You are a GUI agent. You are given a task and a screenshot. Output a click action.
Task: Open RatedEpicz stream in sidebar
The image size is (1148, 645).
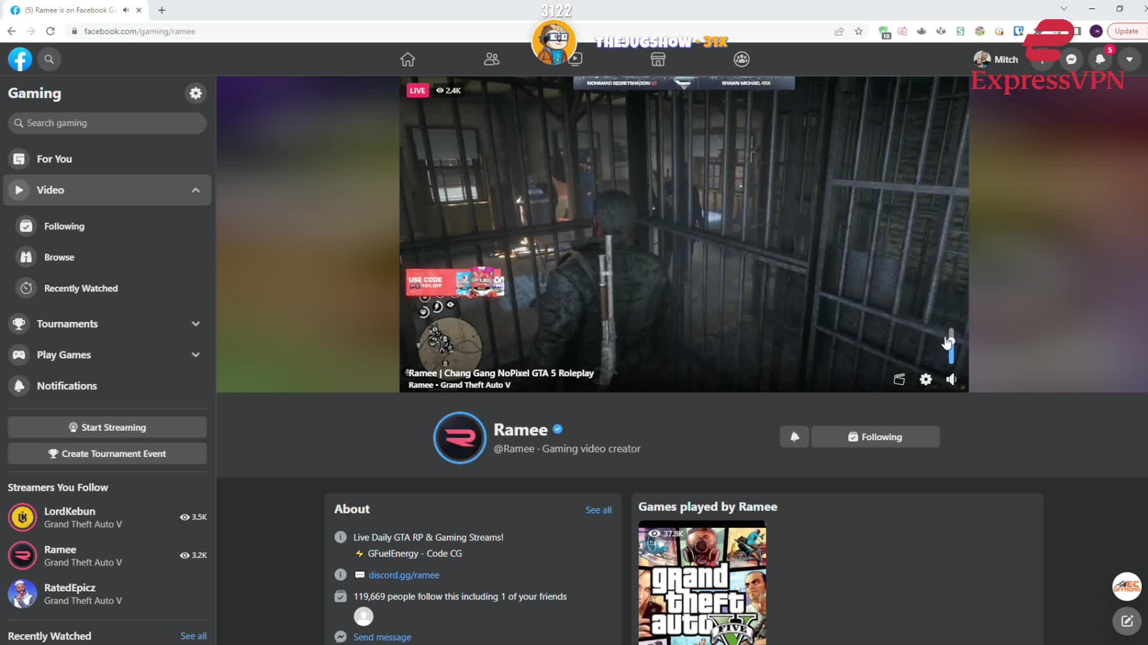click(107, 594)
